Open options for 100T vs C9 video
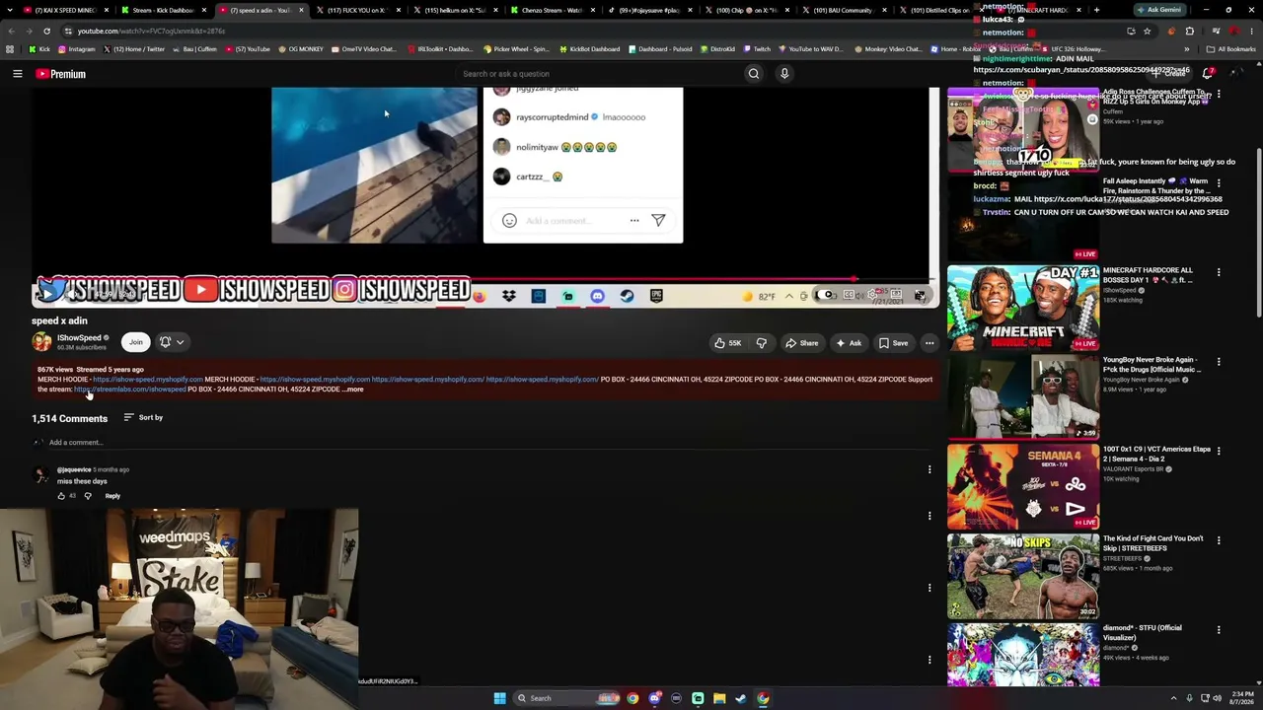The image size is (1263, 710). pyautogui.click(x=1219, y=451)
